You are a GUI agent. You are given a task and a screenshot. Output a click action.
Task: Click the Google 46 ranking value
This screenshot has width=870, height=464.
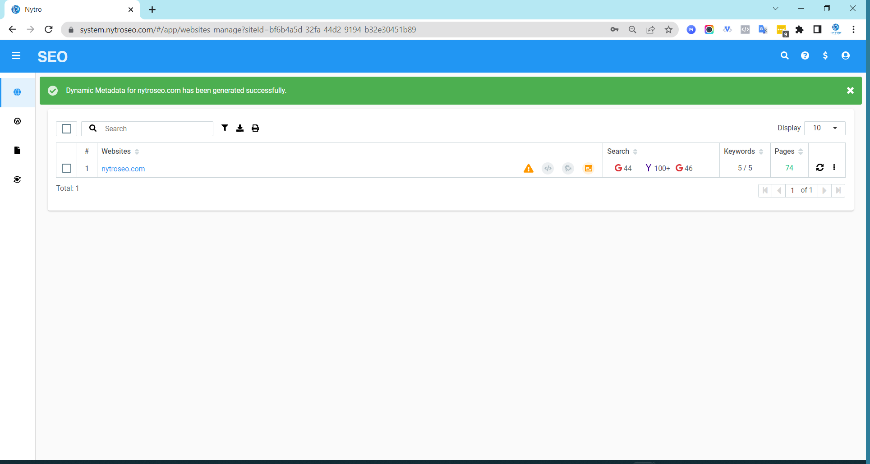pos(684,168)
